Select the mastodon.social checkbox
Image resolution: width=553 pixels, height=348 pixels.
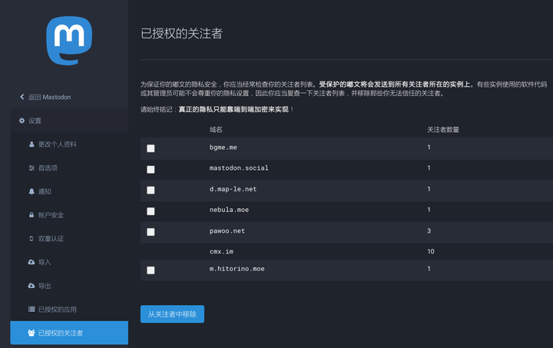pyautogui.click(x=151, y=169)
